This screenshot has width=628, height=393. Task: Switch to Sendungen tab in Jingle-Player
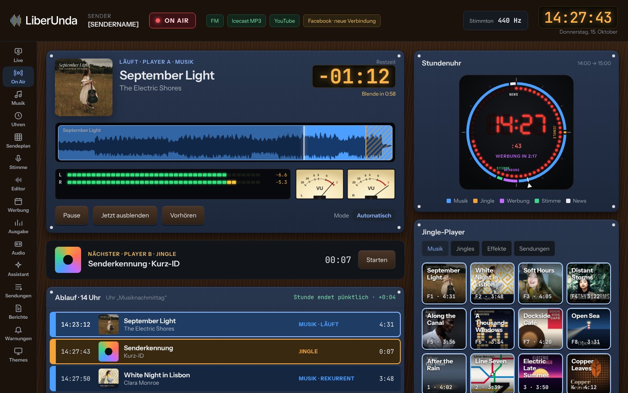point(534,248)
